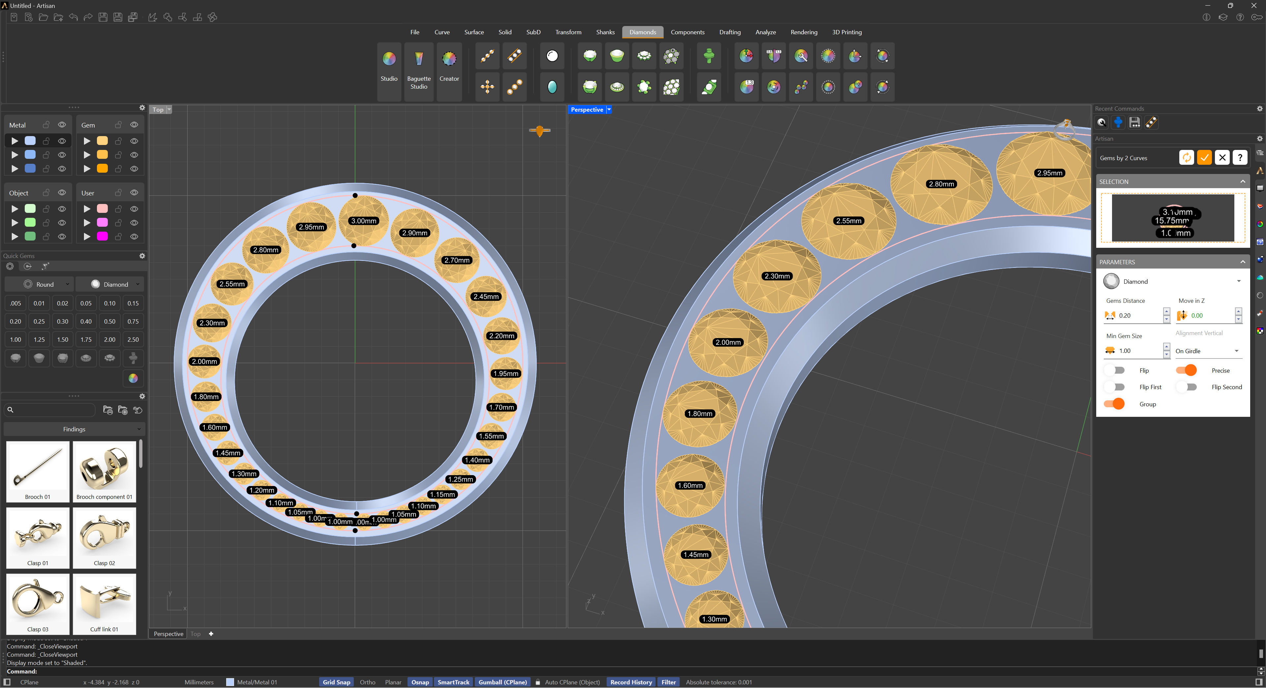Switch to the Components tab
Viewport: 1266px width, 688px height.
[687, 32]
